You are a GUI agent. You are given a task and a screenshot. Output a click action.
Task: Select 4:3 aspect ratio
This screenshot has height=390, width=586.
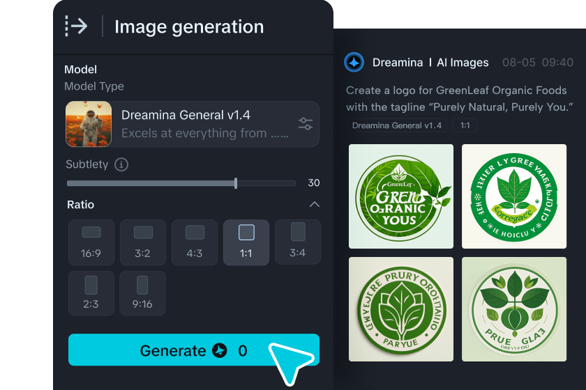[x=195, y=242]
